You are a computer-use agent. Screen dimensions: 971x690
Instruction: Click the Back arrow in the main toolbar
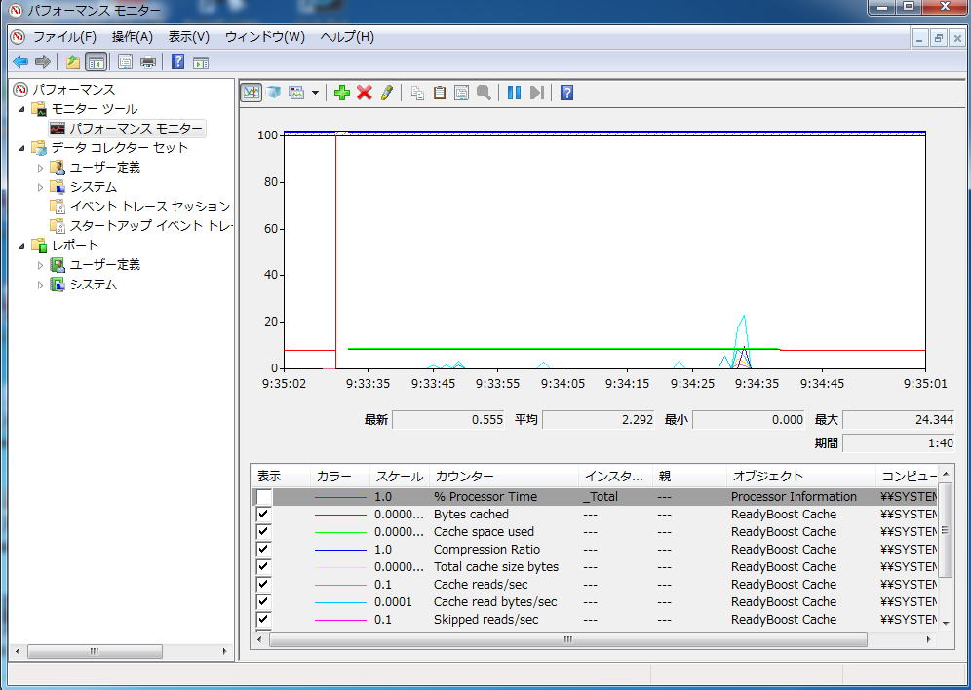(x=20, y=62)
